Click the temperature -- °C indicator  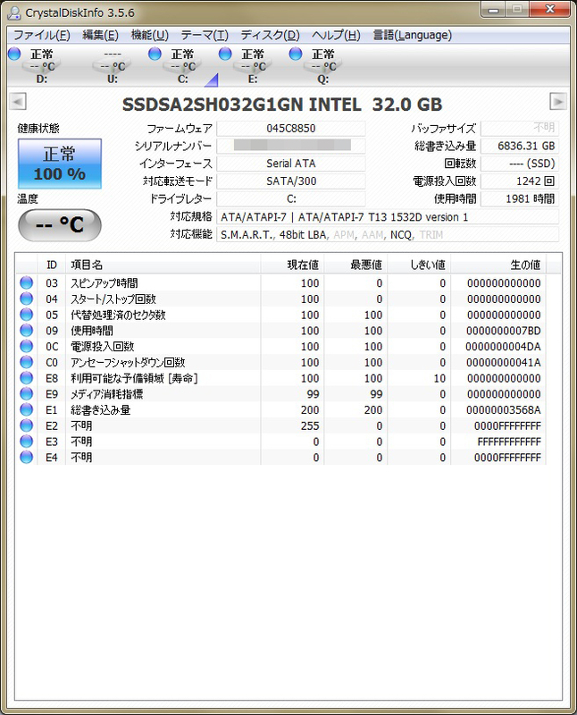[60, 225]
